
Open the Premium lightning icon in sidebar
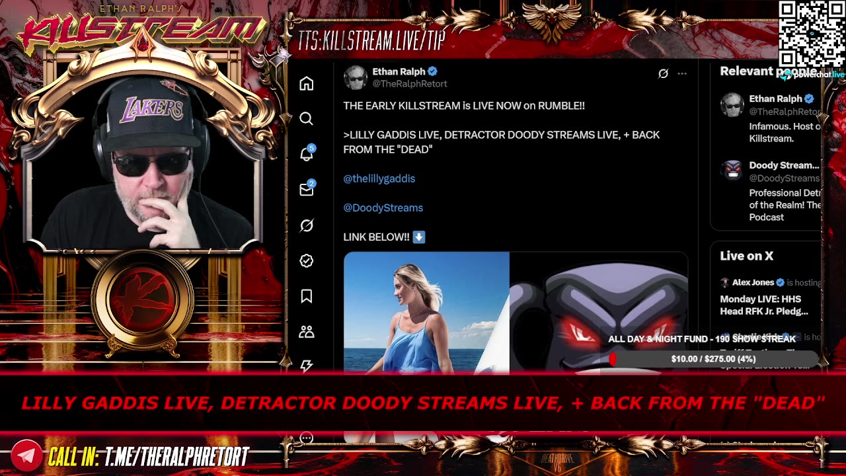pos(306,366)
